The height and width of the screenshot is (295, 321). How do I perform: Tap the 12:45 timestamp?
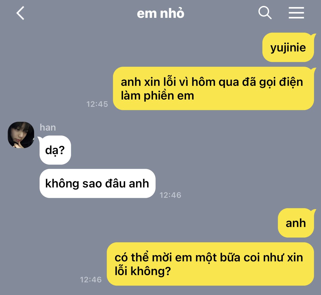click(x=97, y=104)
